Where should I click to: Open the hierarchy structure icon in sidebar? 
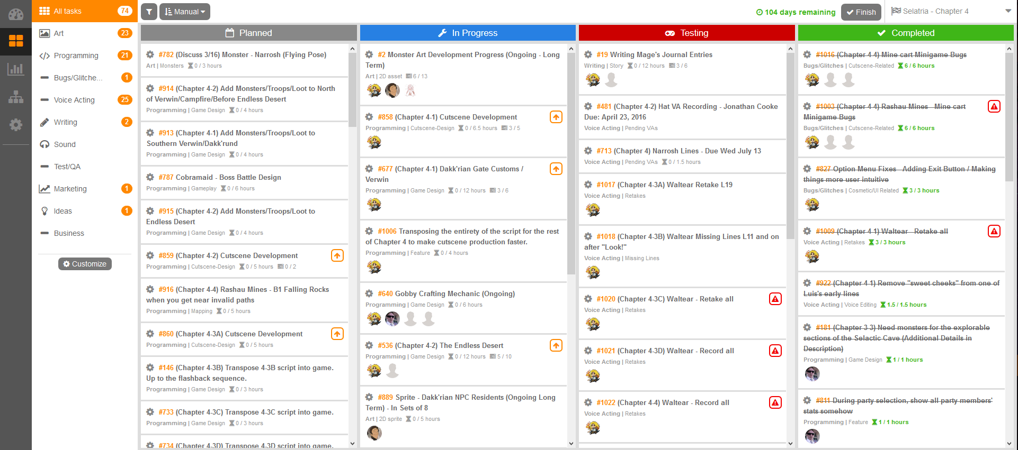16,97
